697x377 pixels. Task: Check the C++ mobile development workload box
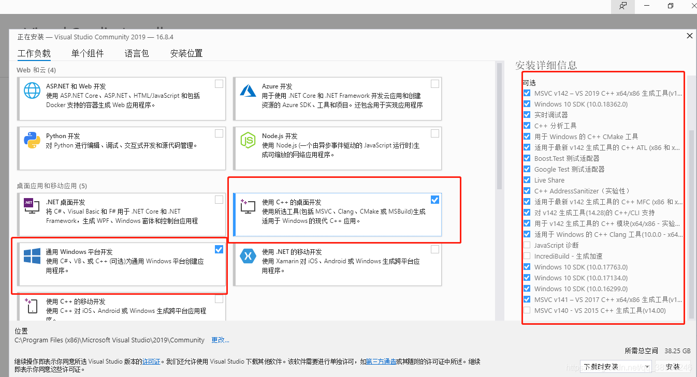(219, 299)
